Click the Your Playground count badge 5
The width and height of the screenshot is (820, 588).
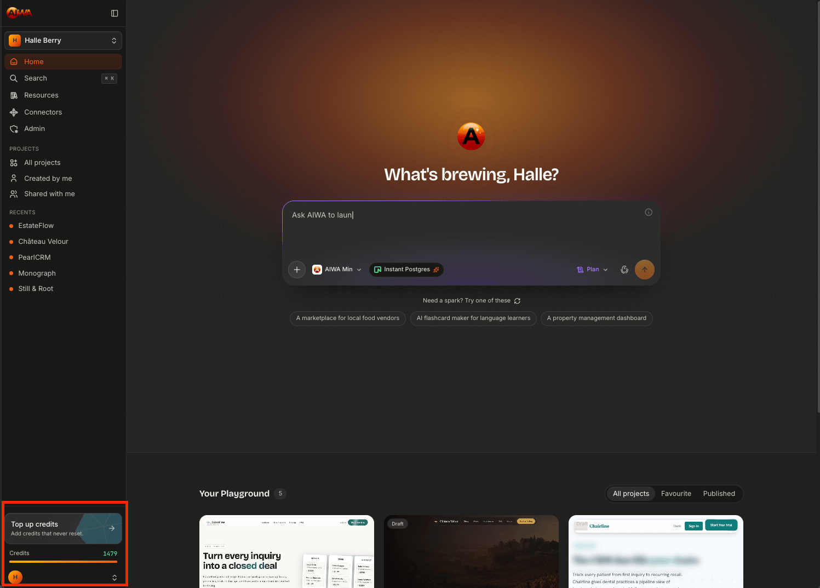[280, 494]
